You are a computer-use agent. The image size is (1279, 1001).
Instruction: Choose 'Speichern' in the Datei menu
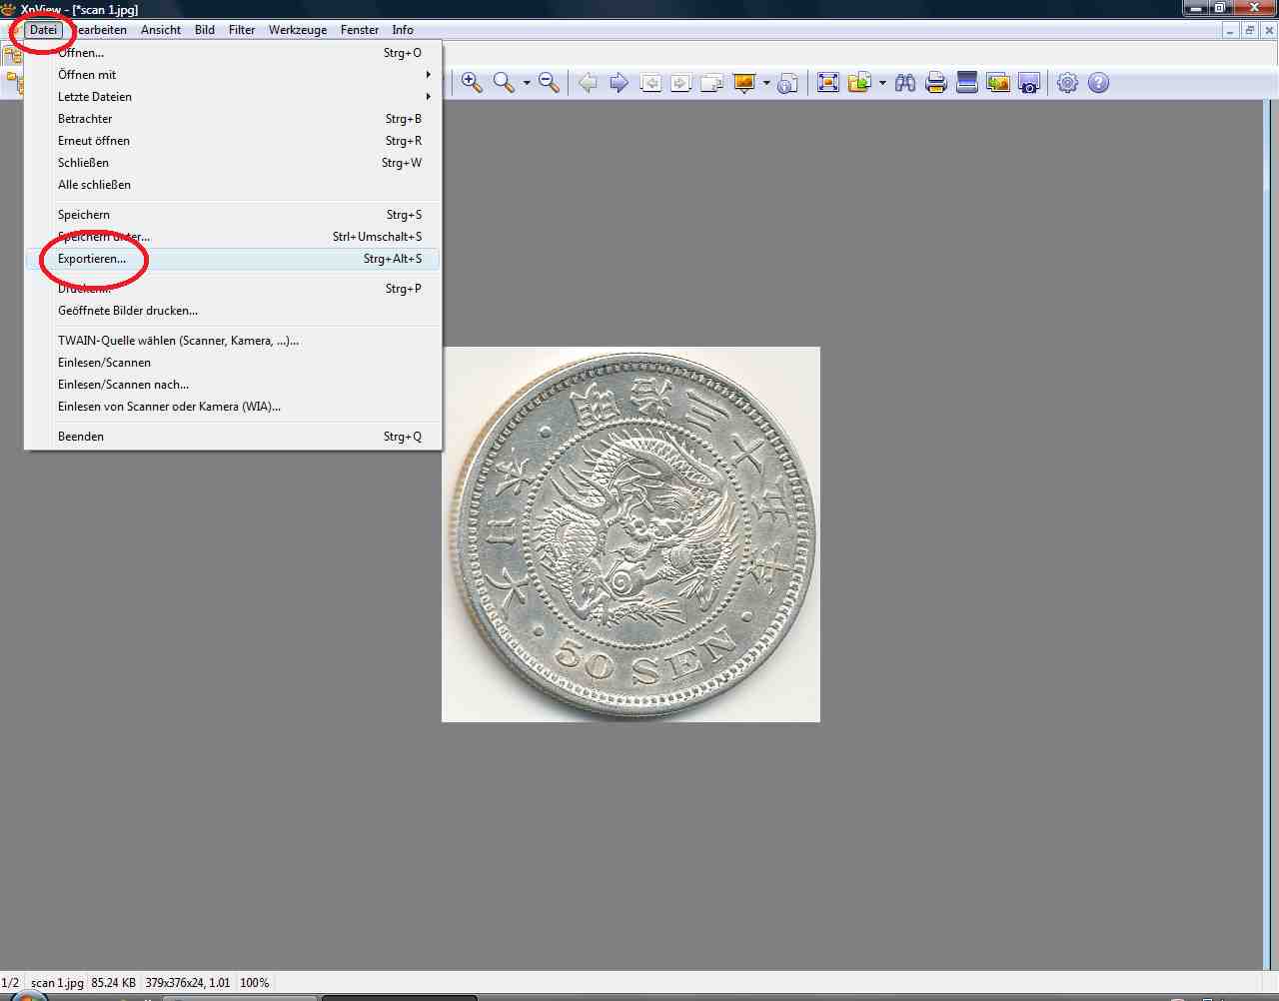point(84,215)
